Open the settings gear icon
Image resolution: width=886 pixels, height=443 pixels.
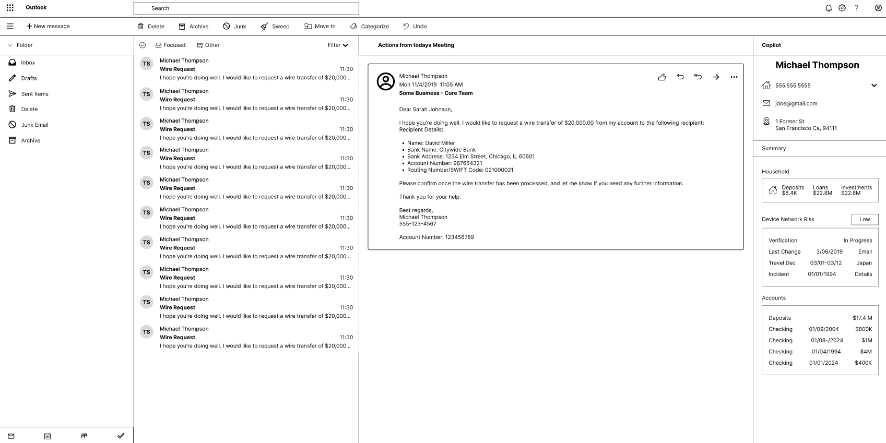pyautogui.click(x=842, y=8)
